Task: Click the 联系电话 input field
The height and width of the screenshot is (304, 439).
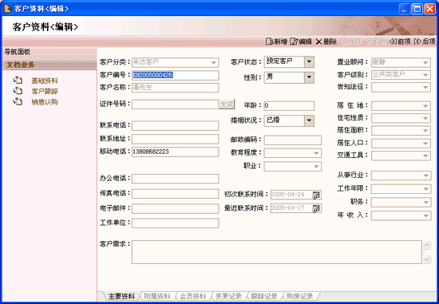Action: point(176,126)
